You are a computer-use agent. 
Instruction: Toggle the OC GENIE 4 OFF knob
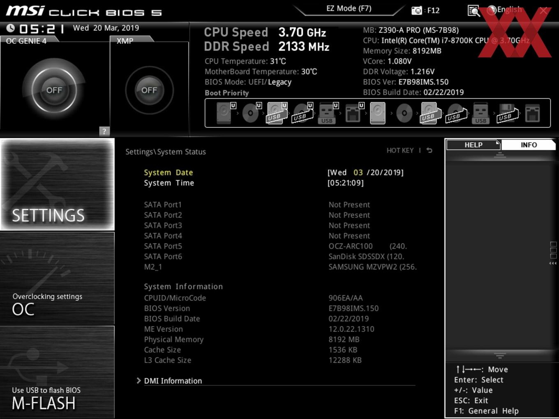pos(54,90)
